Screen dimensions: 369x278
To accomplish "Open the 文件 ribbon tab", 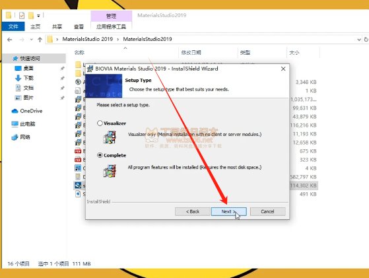I will tap(13, 26).
